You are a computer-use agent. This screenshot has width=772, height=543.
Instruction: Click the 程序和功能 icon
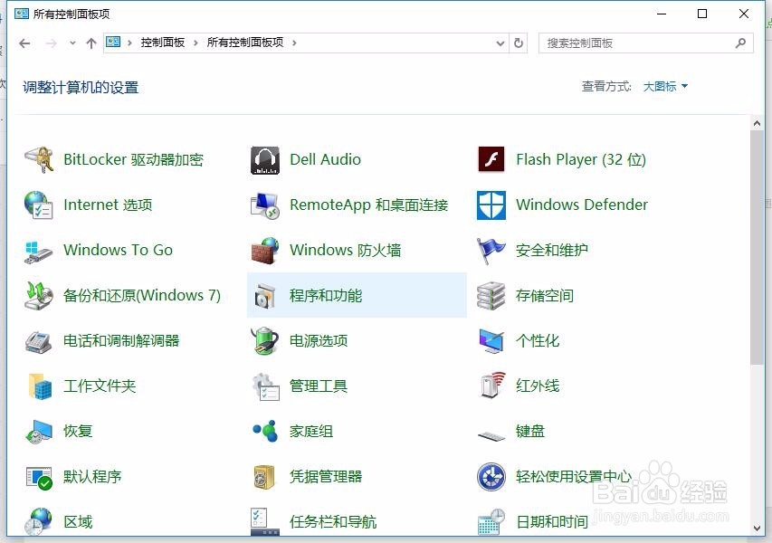coord(265,296)
